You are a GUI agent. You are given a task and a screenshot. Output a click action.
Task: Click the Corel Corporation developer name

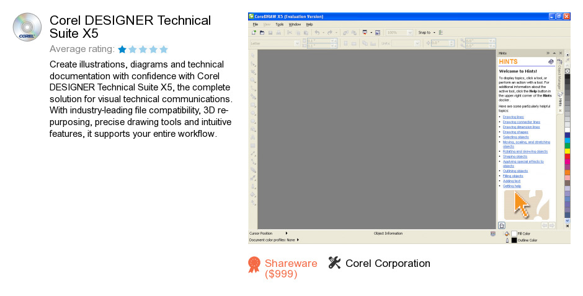388,263
